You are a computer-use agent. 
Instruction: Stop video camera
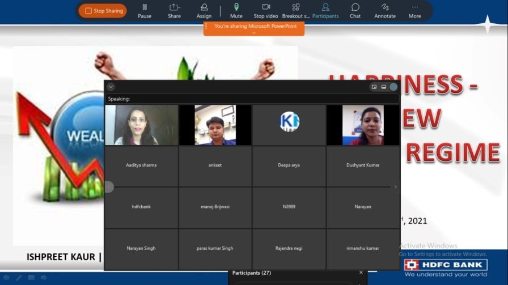click(x=266, y=10)
